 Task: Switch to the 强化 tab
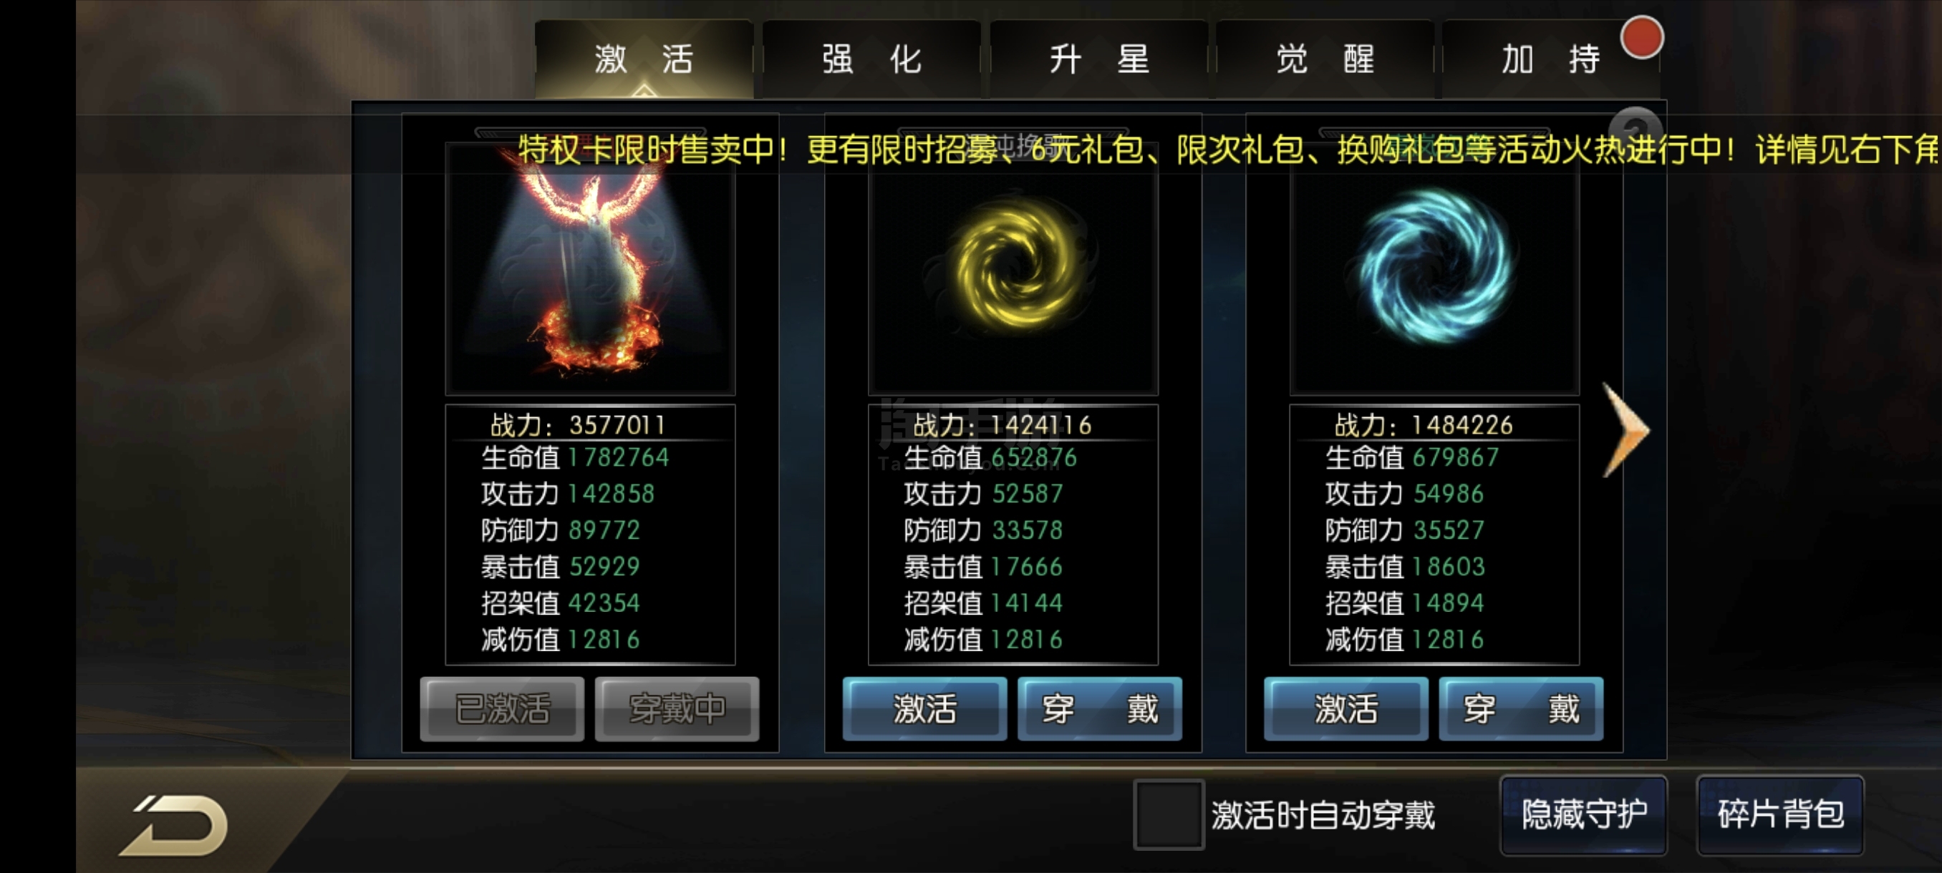(871, 59)
